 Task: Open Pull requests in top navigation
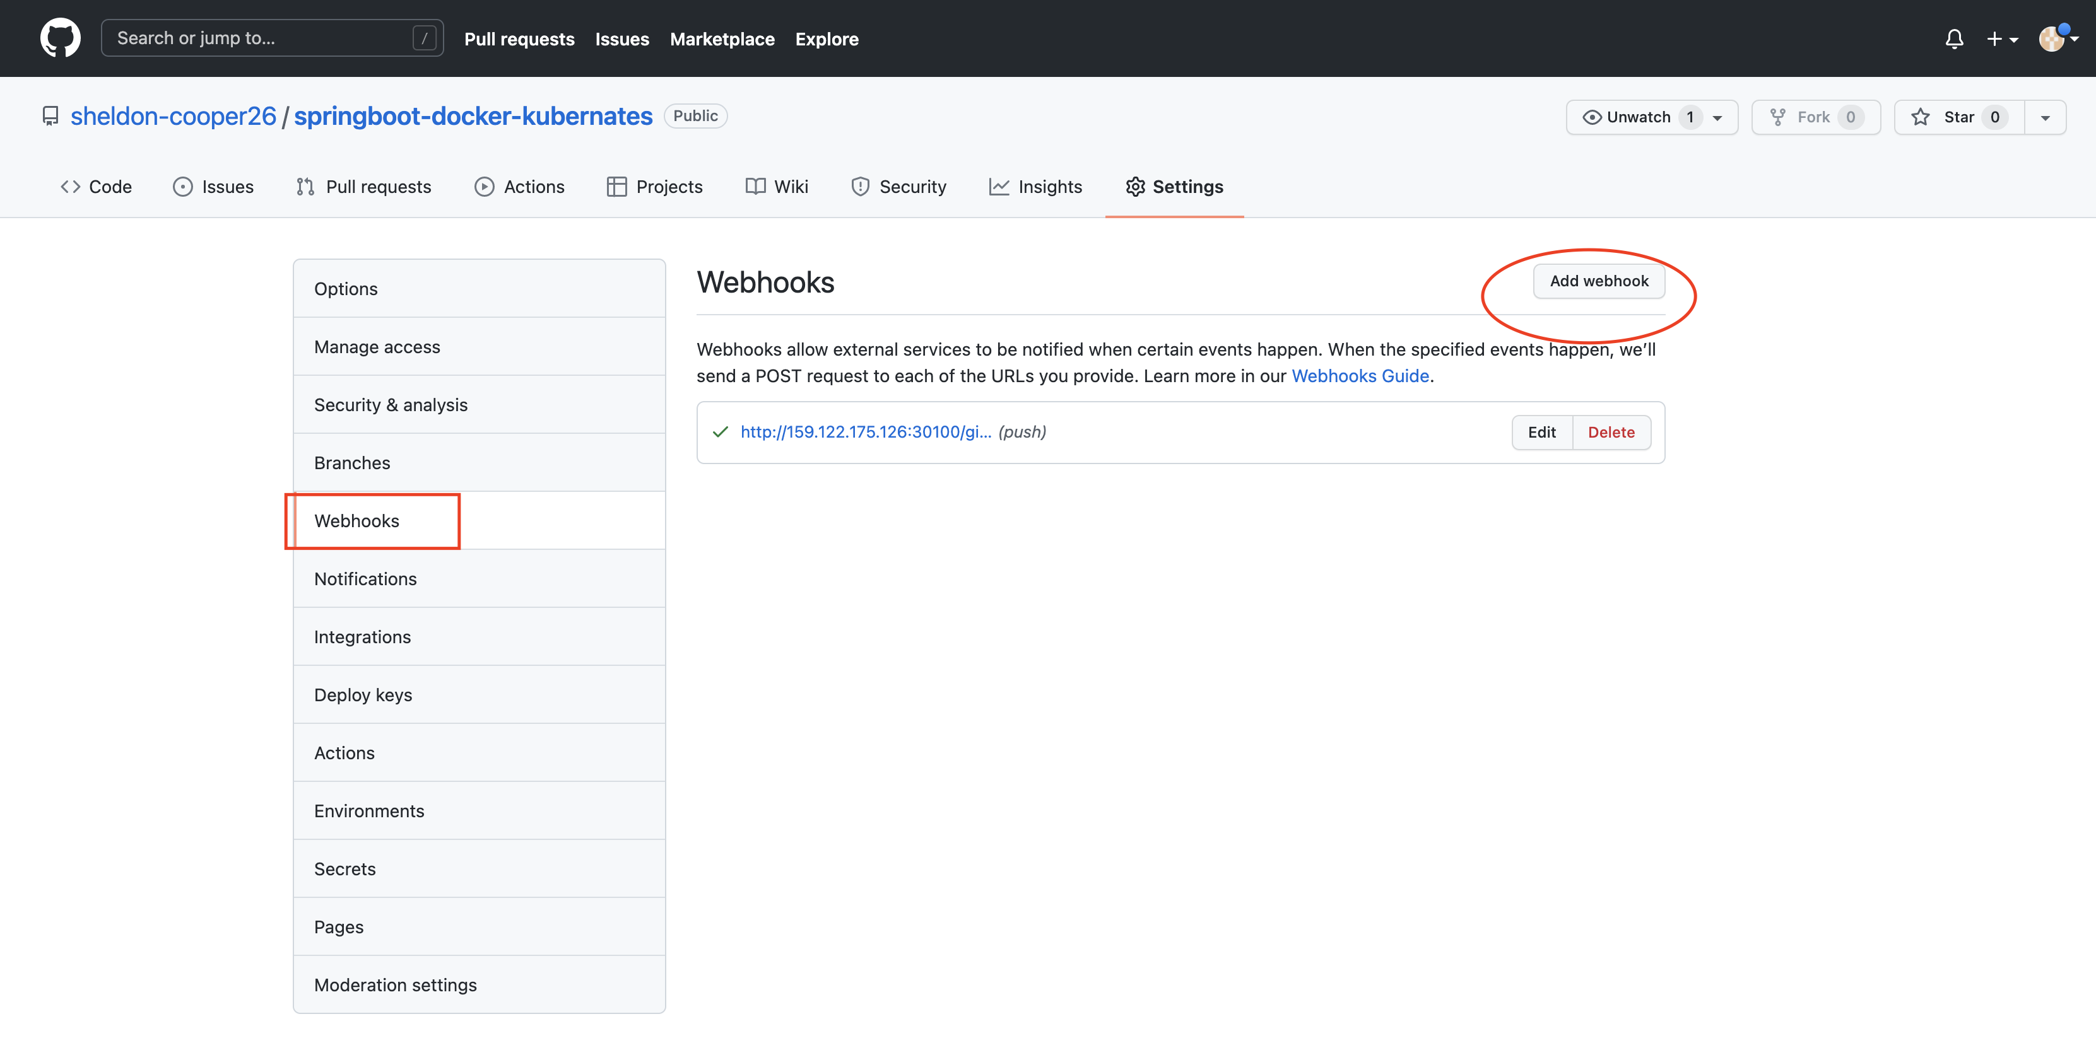[519, 38]
